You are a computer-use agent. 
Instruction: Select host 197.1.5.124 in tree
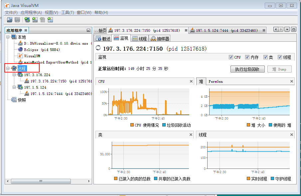point(35,87)
